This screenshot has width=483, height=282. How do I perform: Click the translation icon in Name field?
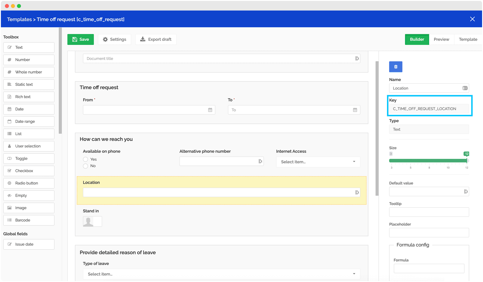click(465, 88)
